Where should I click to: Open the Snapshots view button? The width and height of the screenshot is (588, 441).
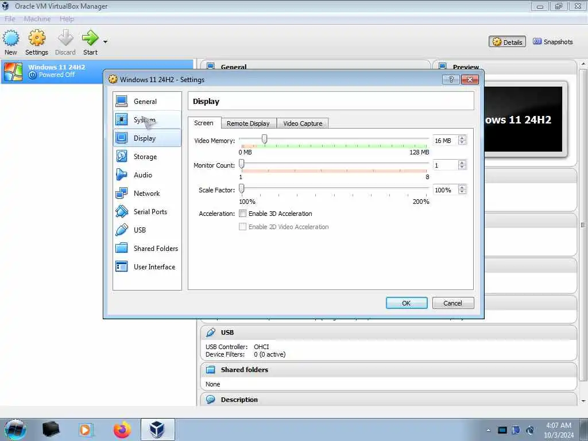(553, 41)
